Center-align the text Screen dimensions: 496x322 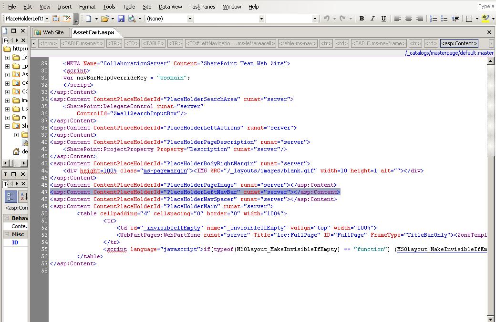pos(409,19)
